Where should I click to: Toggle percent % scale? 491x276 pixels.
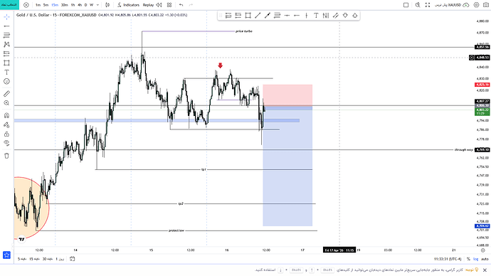point(468,259)
